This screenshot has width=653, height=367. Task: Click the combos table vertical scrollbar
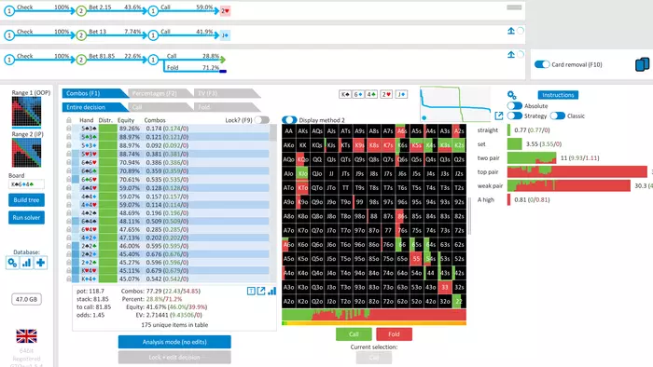tap(273, 203)
